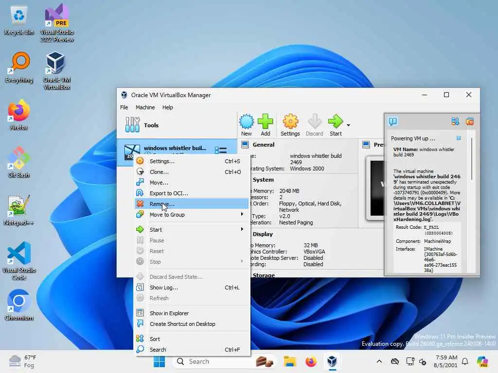
Task: Expand Move to Group submenu
Action: [x=191, y=215]
